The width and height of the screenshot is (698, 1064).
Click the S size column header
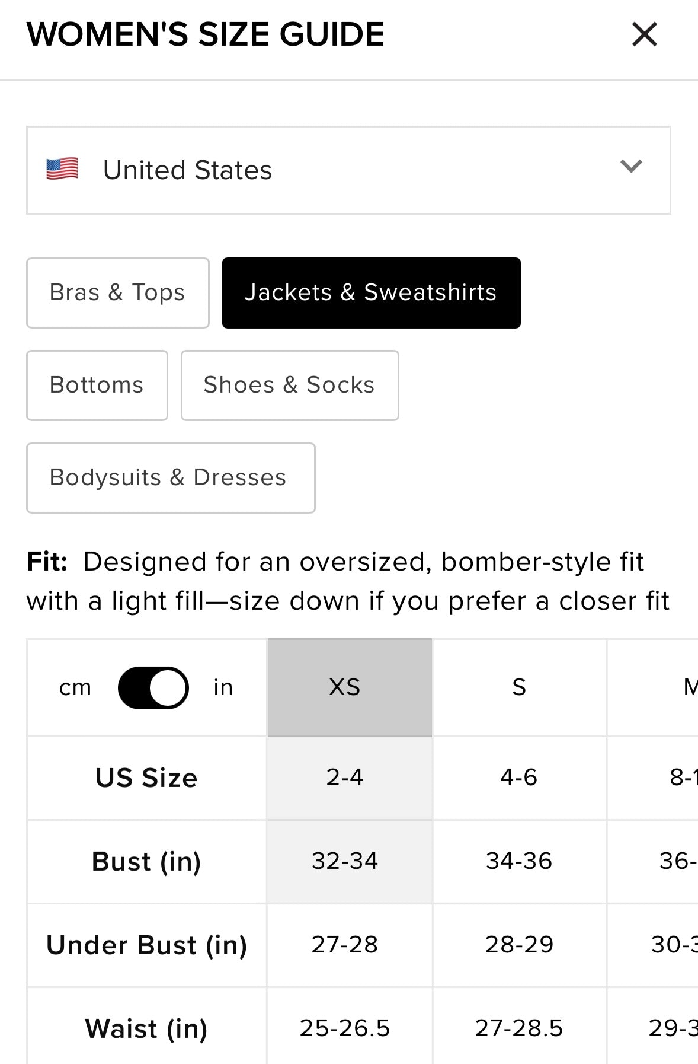pos(519,687)
